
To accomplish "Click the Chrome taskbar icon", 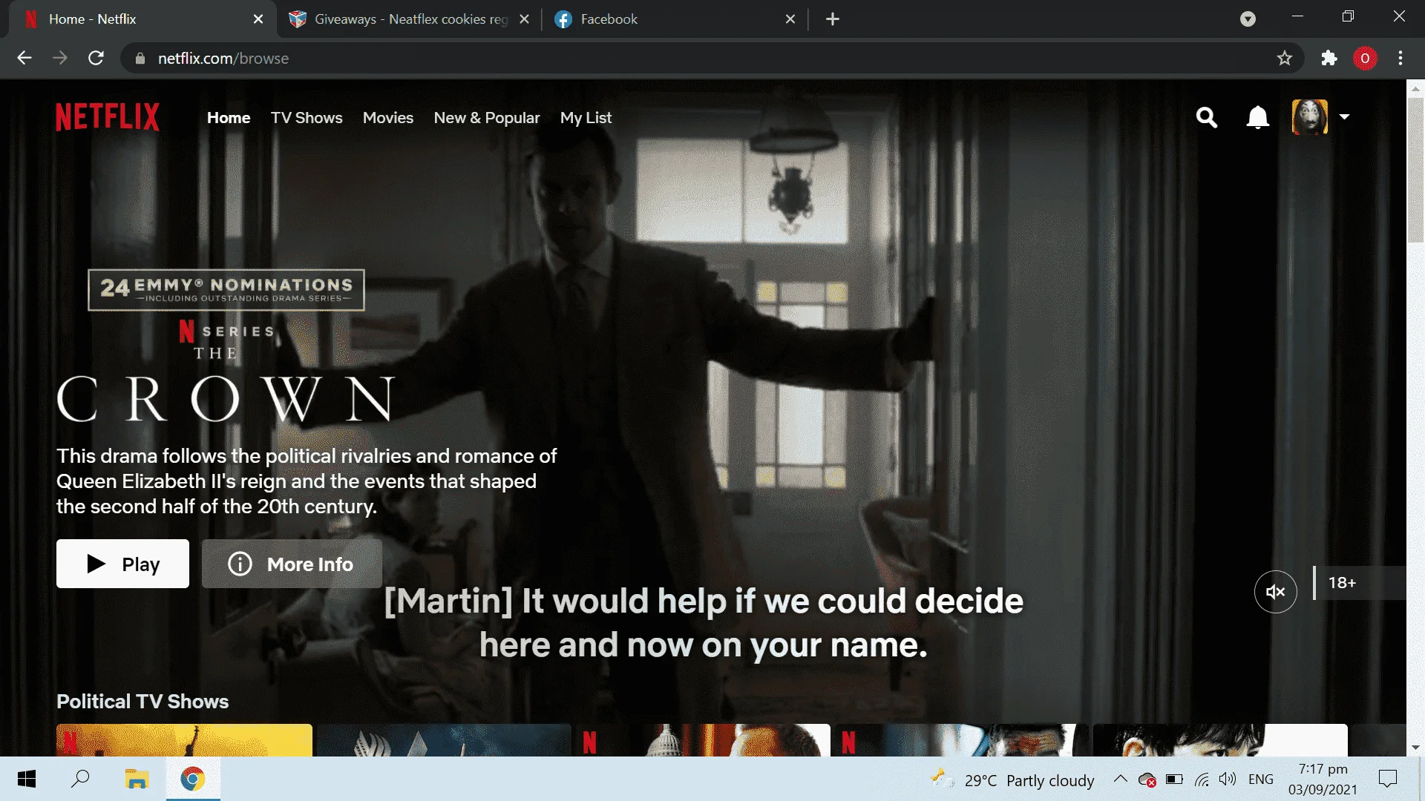I will click(x=193, y=779).
